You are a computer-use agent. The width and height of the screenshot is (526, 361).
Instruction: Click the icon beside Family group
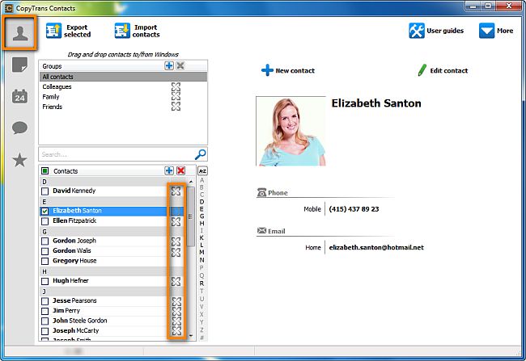(176, 97)
